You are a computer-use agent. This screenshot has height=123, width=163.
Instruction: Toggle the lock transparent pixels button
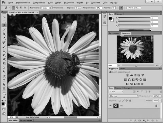point(119,100)
